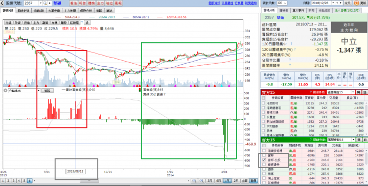Viewport: 368px width, 186px height.
Task: Check the box for 港商麥格理
Action: coord(264,151)
